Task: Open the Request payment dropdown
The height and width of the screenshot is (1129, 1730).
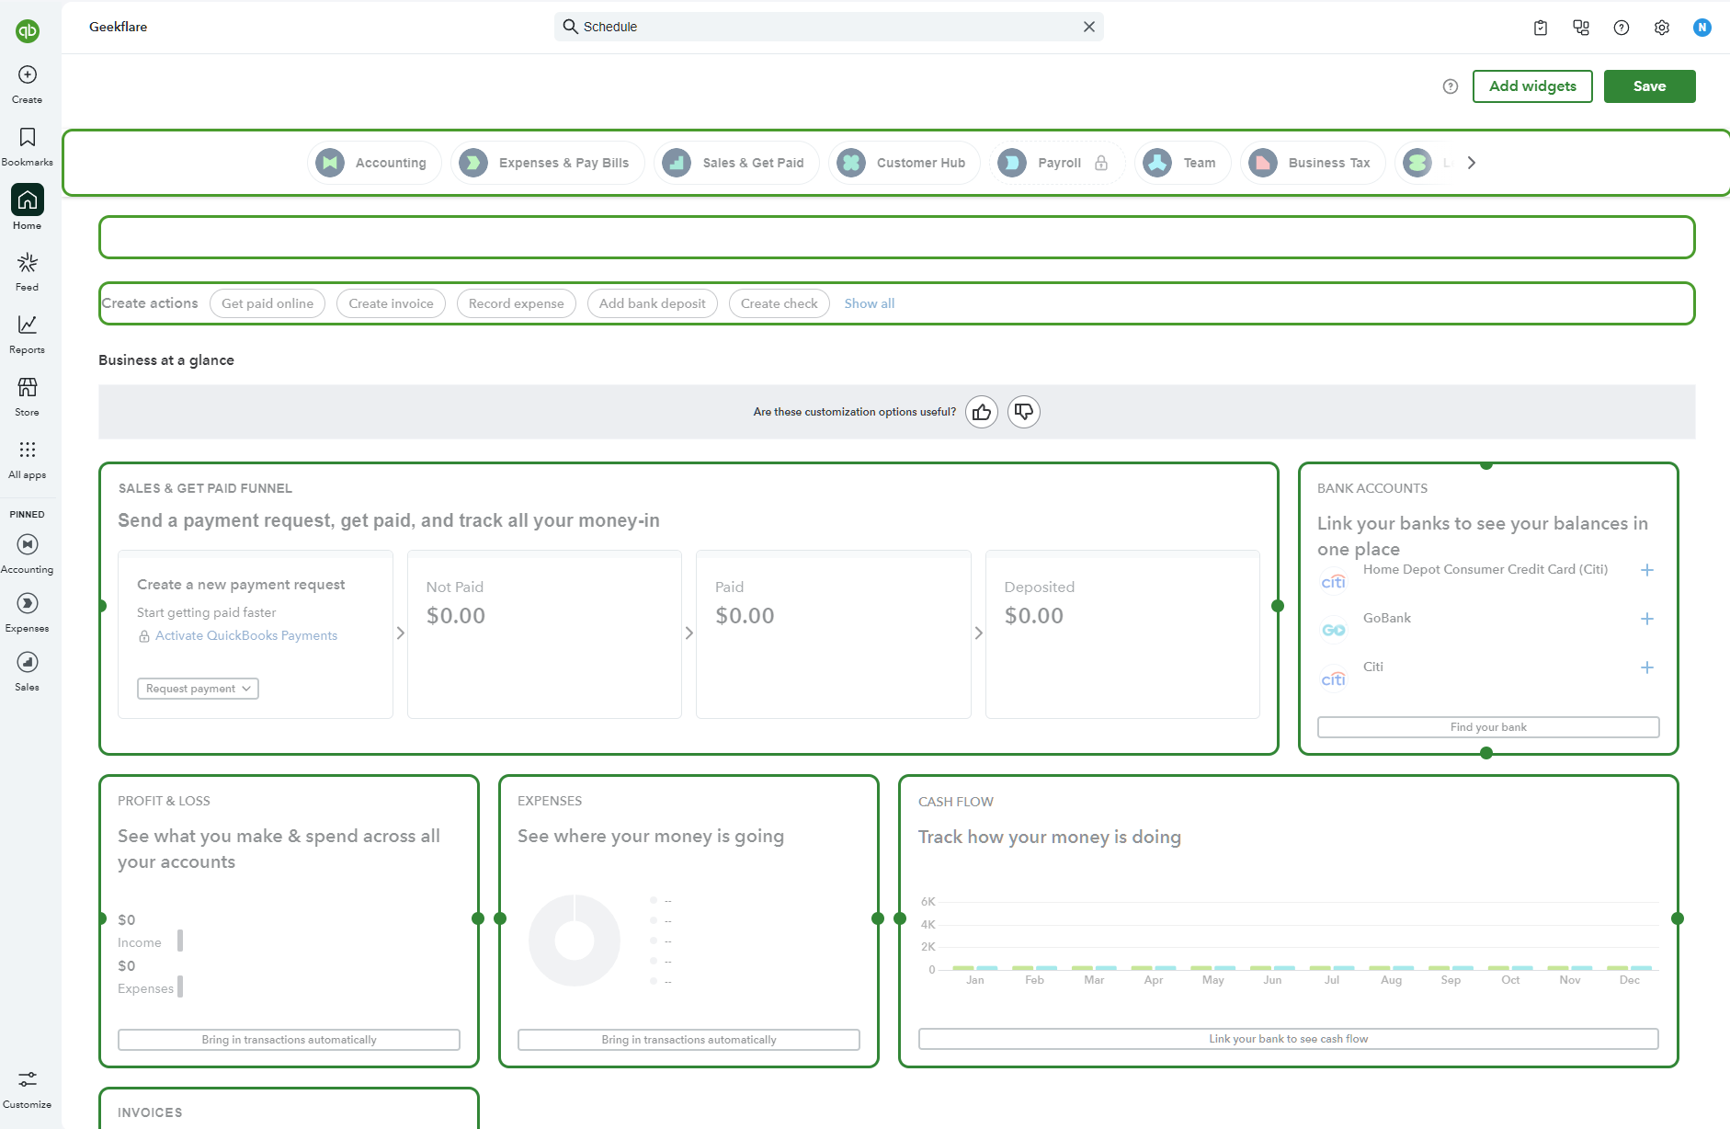Action: click(198, 689)
